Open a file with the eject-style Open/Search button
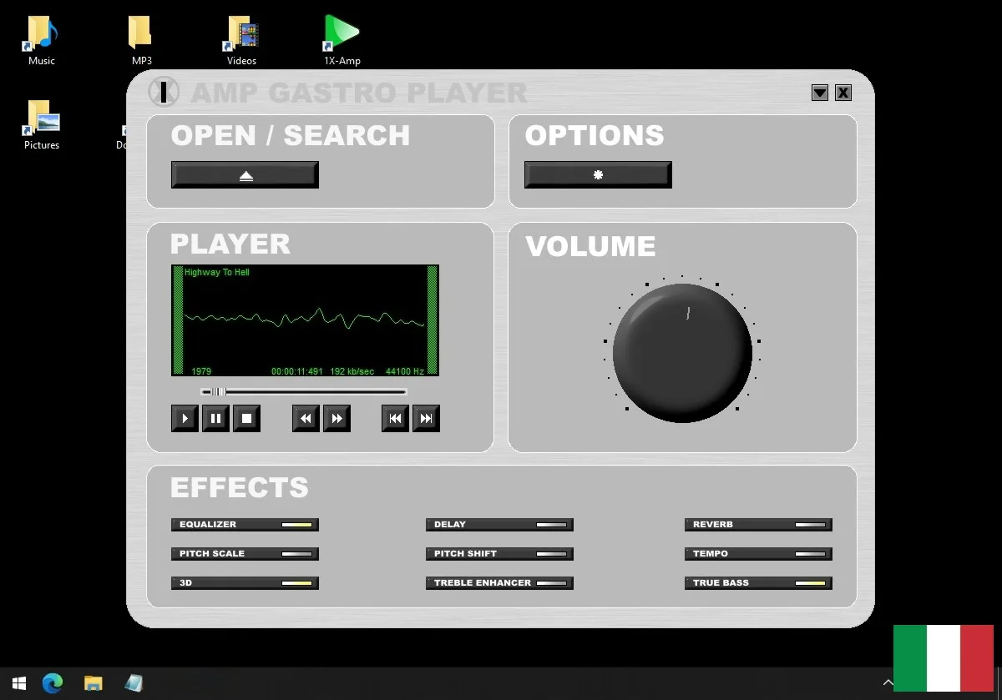1002x700 pixels. (x=244, y=174)
